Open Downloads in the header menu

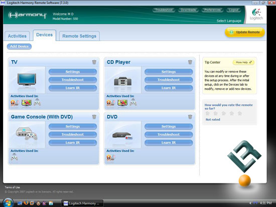[x=188, y=10]
